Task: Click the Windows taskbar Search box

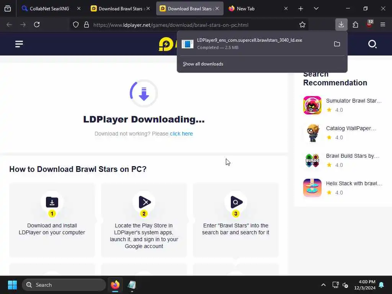Action: click(64, 285)
